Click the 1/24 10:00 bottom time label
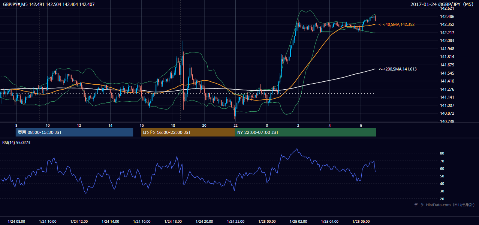The image size is (479, 225). 48,222
